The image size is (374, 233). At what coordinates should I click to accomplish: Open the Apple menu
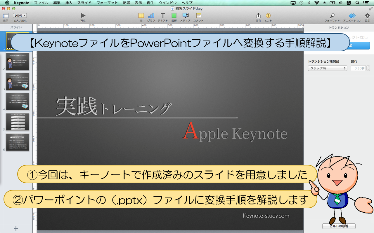(x=7, y=3)
